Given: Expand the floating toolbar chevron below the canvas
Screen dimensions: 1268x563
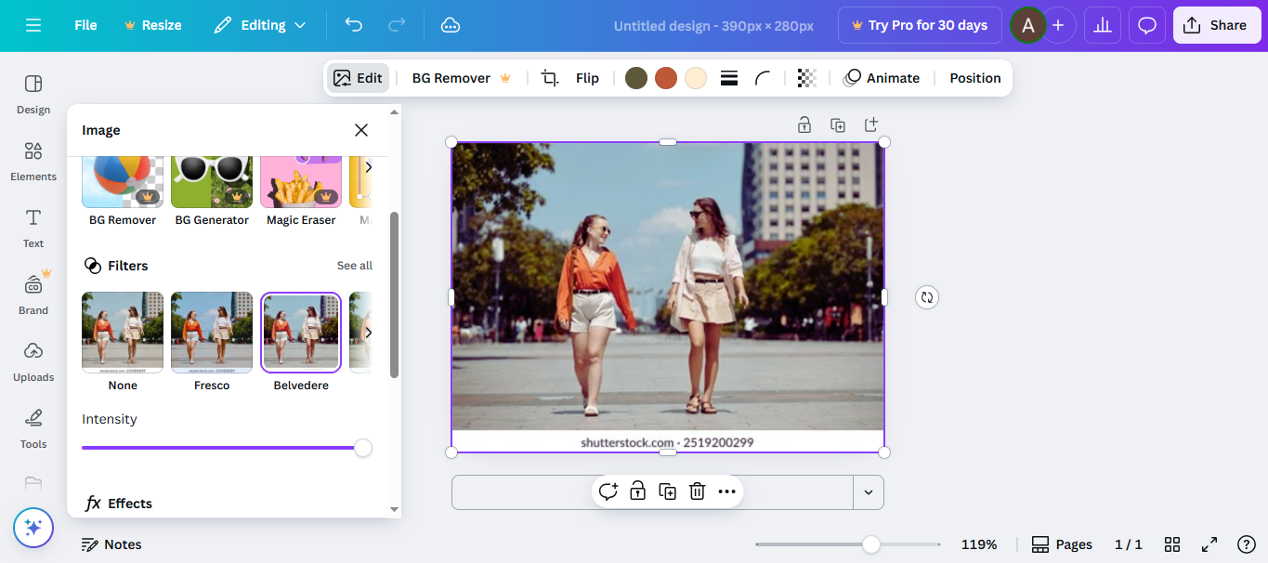Looking at the screenshot, I should (868, 491).
